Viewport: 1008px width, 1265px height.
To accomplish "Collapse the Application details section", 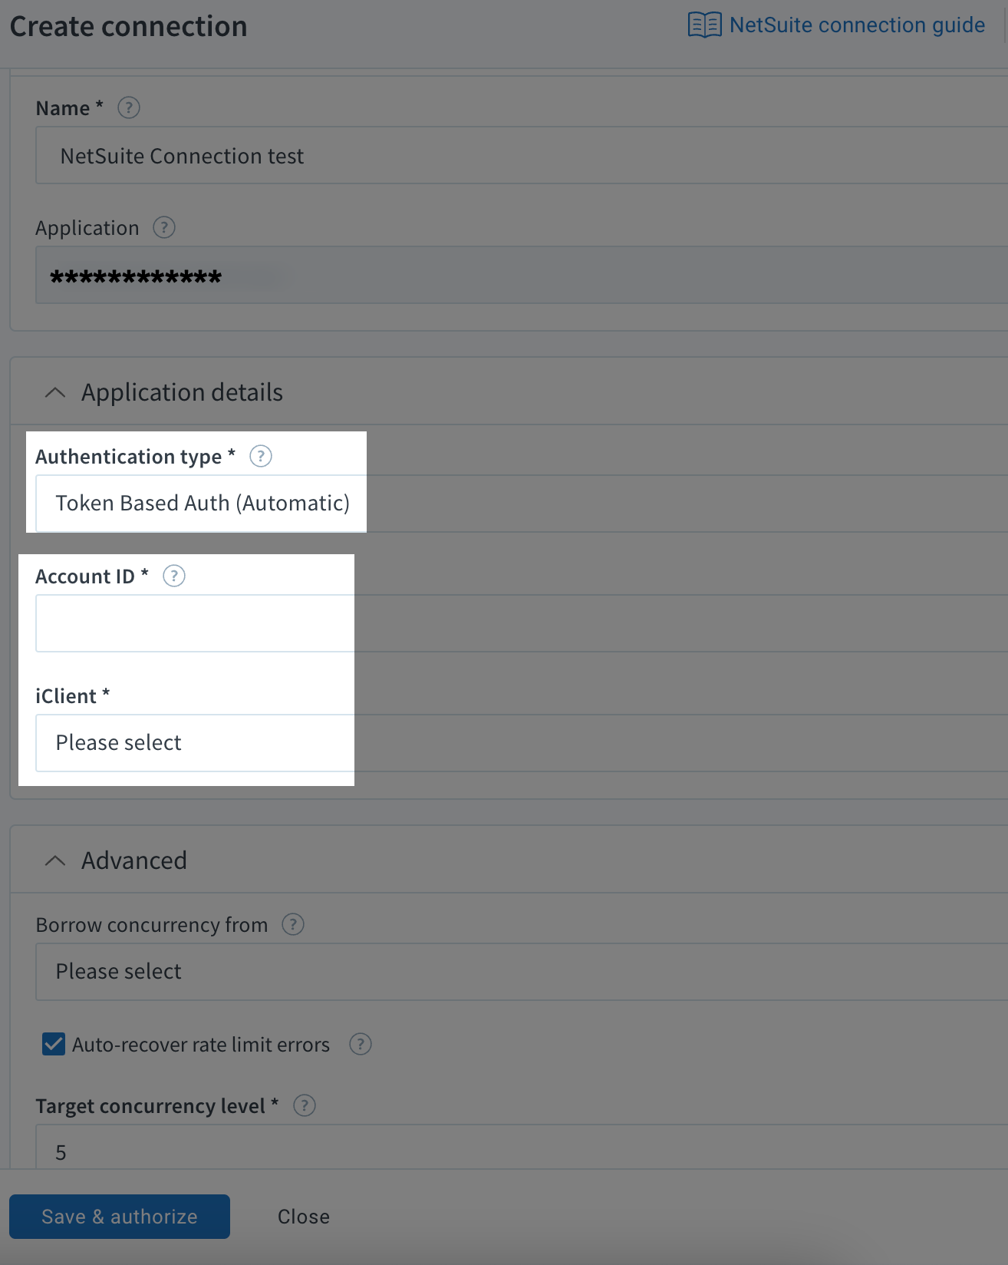I will click(x=54, y=391).
